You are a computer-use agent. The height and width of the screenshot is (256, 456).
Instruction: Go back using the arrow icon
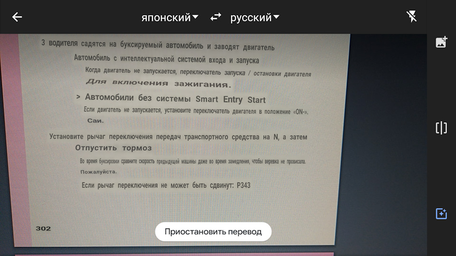point(17,17)
